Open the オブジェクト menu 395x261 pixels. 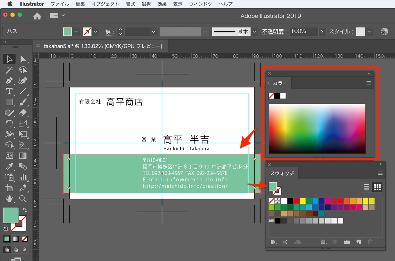(105, 4)
